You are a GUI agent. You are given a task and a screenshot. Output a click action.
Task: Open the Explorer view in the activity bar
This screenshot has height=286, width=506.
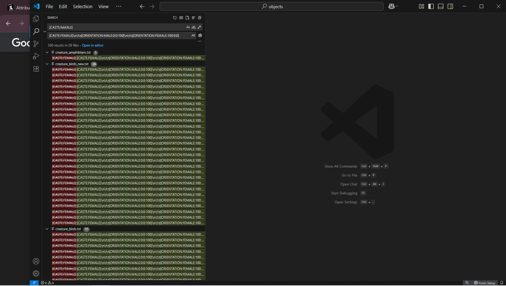click(x=36, y=19)
